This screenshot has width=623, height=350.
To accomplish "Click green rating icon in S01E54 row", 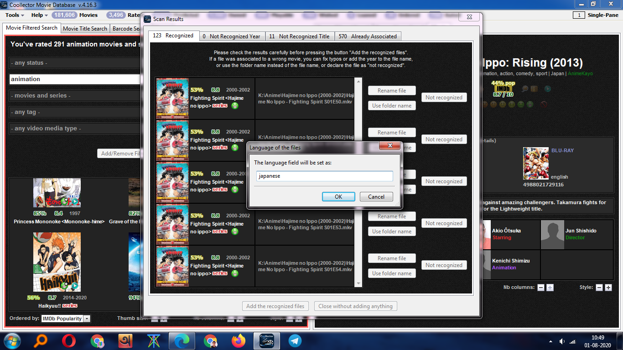I will [x=235, y=273].
